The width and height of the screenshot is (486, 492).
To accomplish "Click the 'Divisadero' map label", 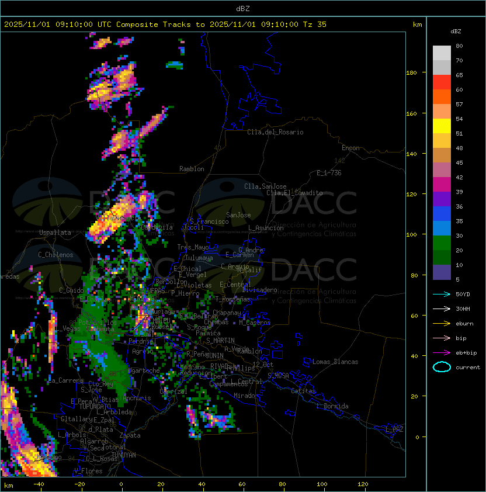I will [x=259, y=290].
